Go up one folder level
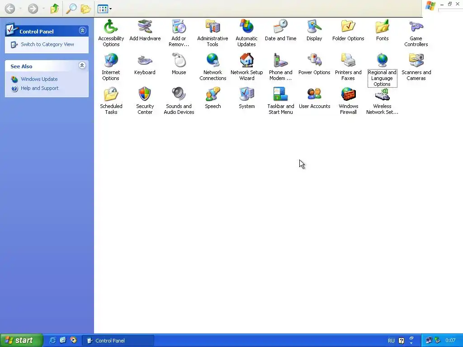 (55, 9)
